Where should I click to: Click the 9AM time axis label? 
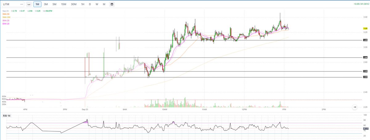coord(125,109)
